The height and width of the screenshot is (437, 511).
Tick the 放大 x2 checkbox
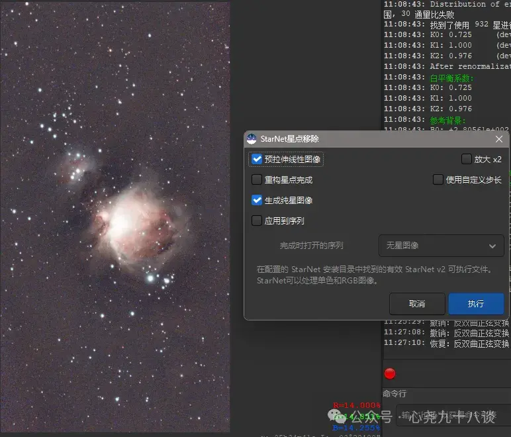[x=467, y=160]
